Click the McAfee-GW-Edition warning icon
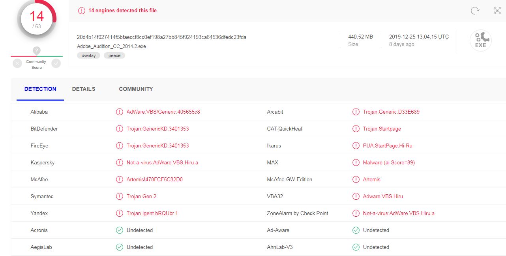 coord(356,179)
